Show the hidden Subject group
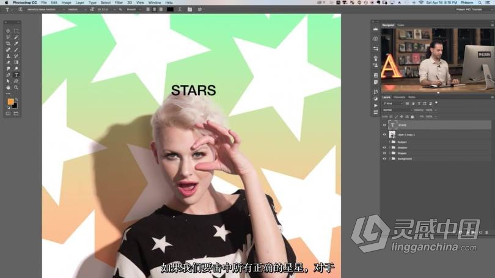Viewport: 495px width, 278px height. pos(384,142)
